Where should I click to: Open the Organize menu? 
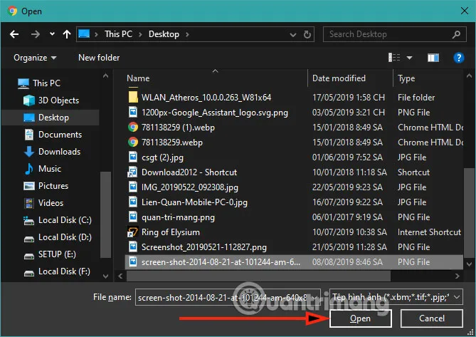(x=33, y=57)
